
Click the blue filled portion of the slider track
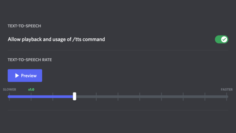[40, 96]
